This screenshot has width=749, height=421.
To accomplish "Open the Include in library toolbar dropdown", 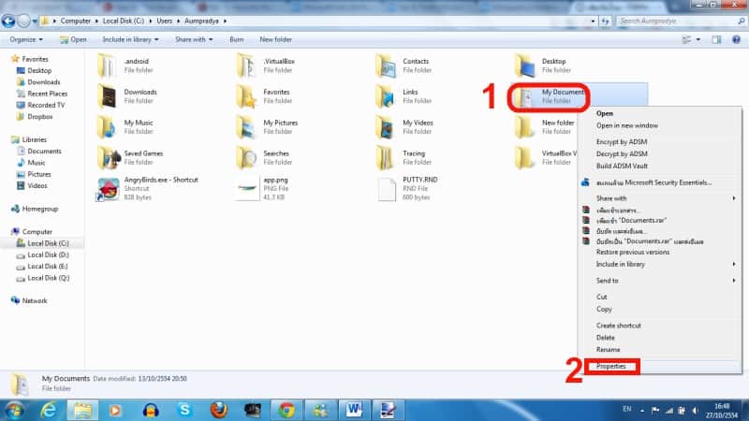I will click(130, 39).
